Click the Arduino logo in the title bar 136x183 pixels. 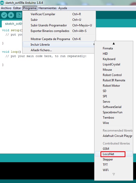[x=2, y=3]
